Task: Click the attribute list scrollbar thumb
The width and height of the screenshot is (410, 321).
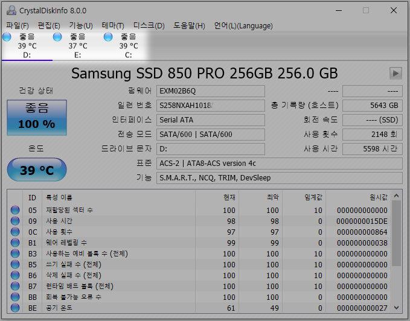Action: [396, 234]
